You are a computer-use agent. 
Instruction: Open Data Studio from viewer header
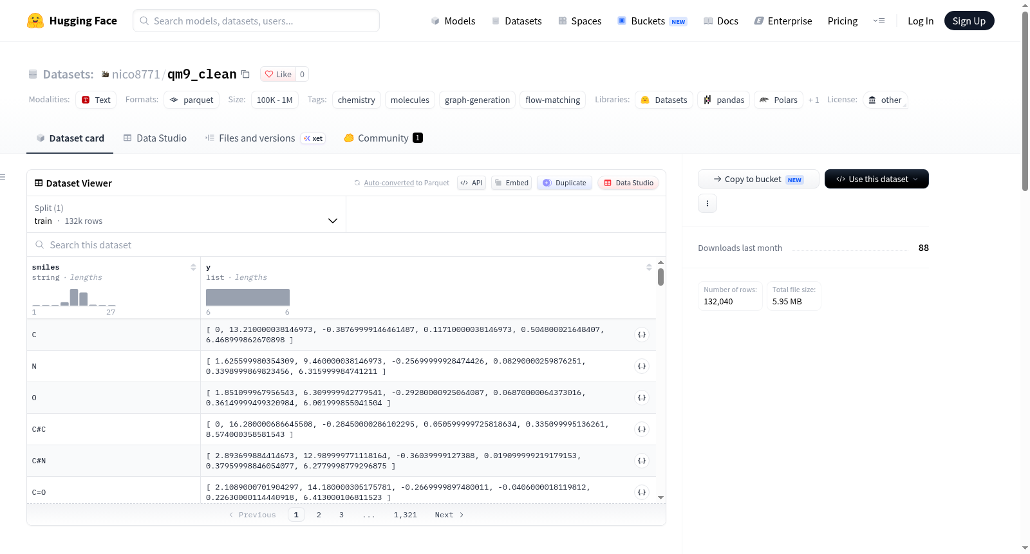click(628, 183)
